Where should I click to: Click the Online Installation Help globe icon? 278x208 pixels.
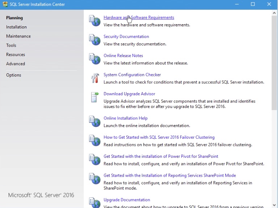click(95, 121)
